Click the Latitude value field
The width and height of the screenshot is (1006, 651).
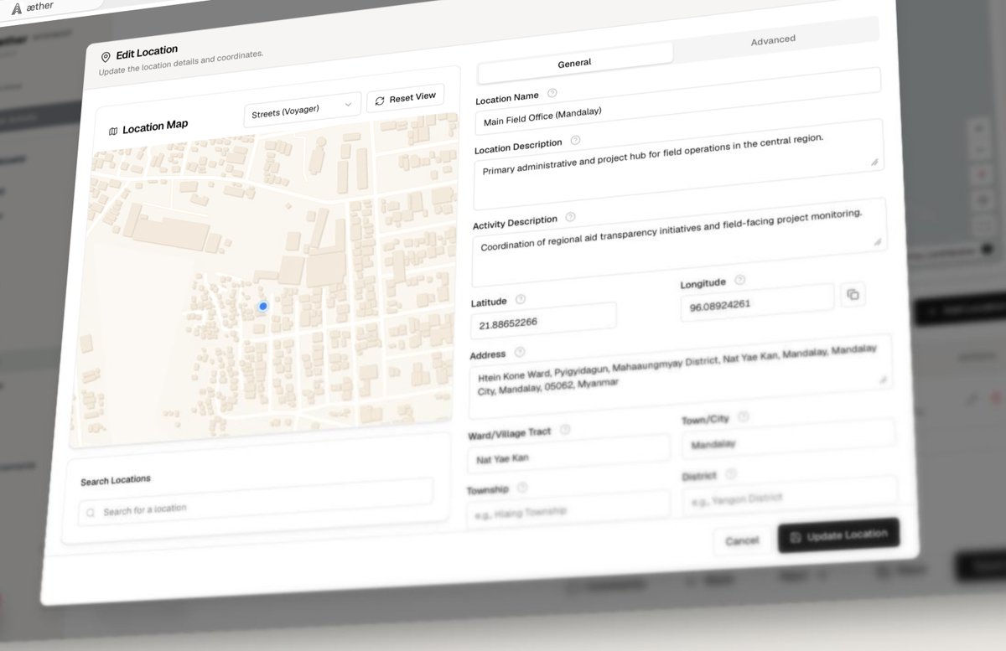[543, 319]
